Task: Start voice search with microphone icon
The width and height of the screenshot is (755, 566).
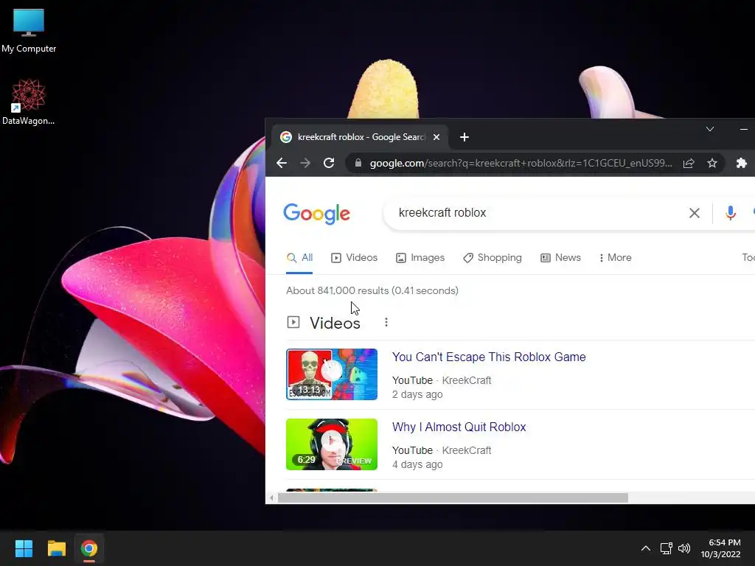Action: tap(731, 213)
